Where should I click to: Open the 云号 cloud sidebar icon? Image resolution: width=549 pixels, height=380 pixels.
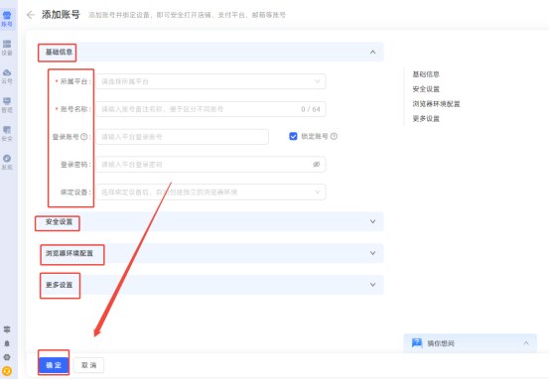pos(7,76)
